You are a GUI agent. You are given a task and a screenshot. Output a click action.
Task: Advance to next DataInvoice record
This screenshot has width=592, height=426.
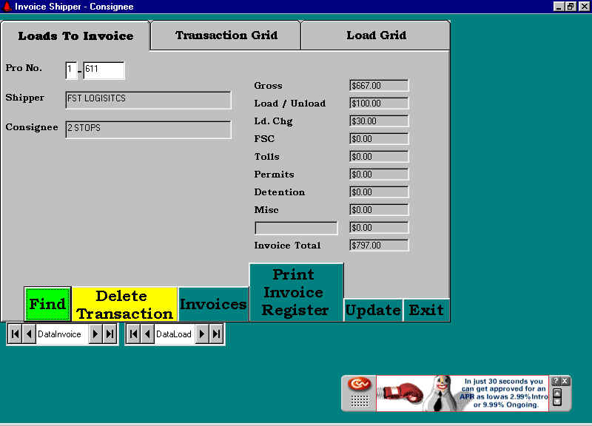tap(96, 334)
